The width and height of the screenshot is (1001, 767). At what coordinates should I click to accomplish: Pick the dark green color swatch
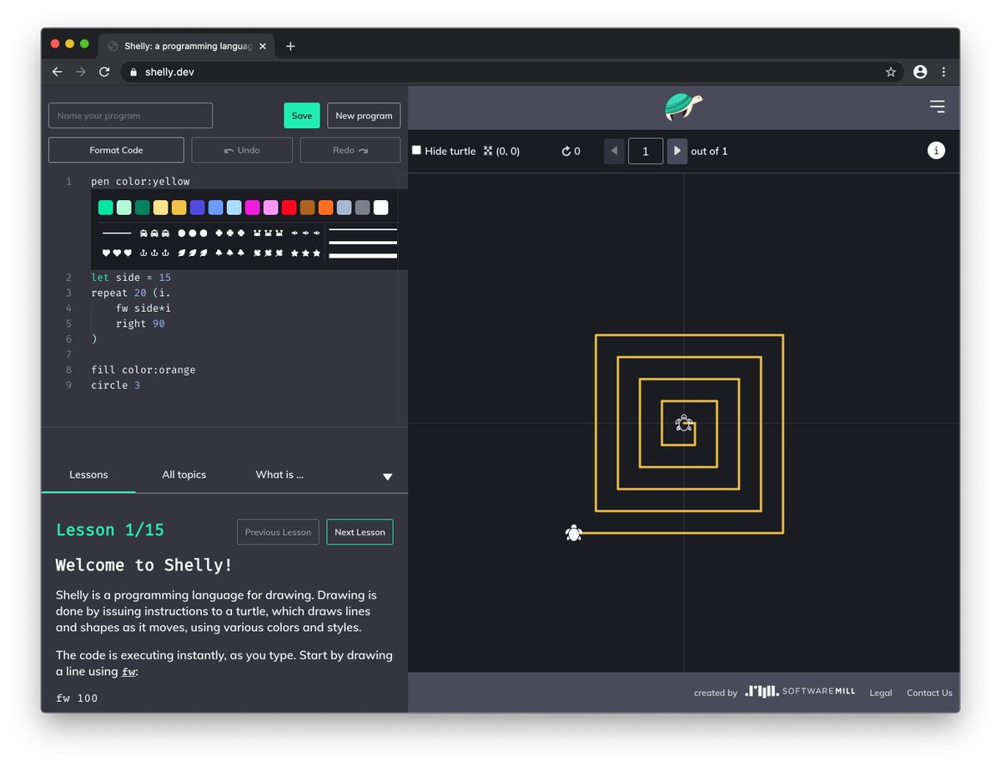(x=142, y=208)
